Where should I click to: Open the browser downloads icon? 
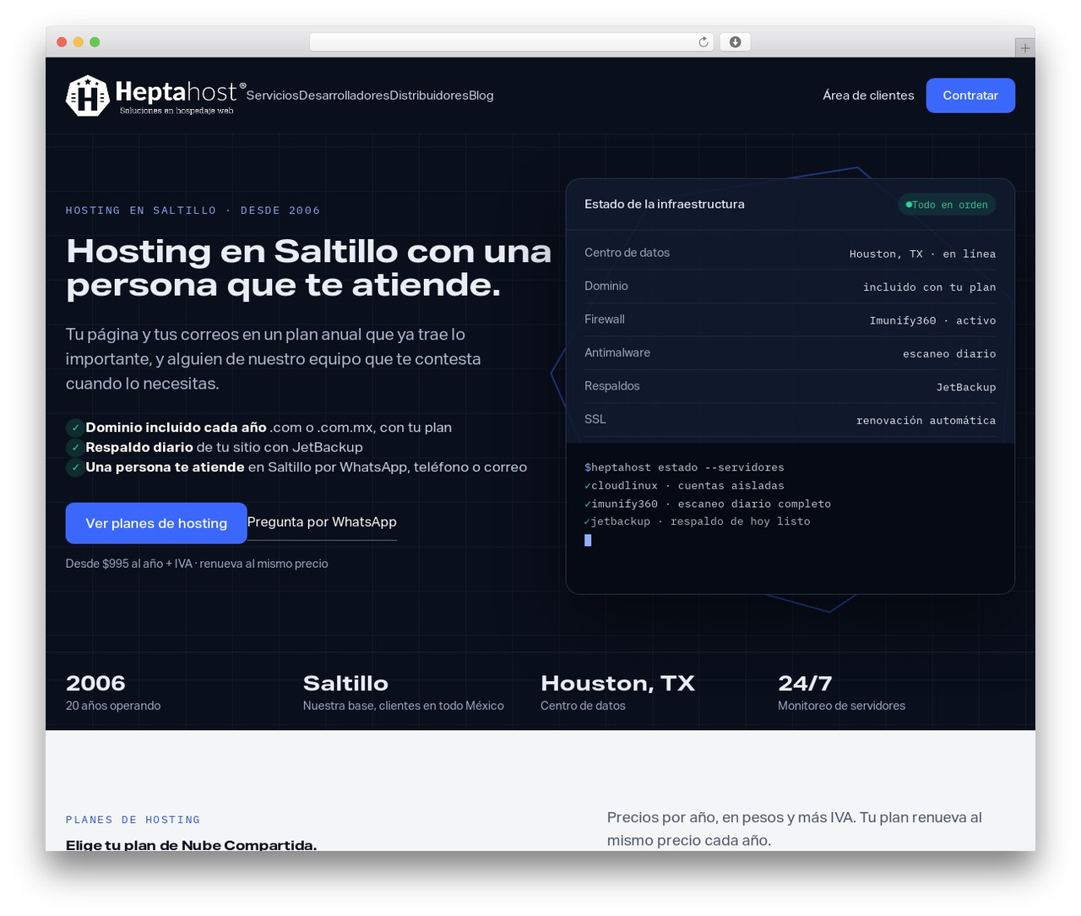click(736, 42)
